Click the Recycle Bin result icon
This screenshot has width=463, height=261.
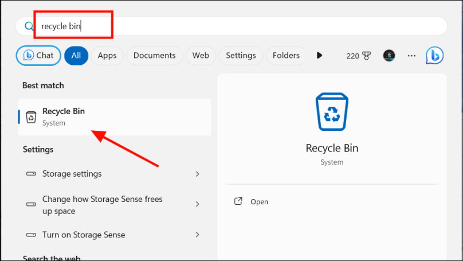click(x=32, y=117)
